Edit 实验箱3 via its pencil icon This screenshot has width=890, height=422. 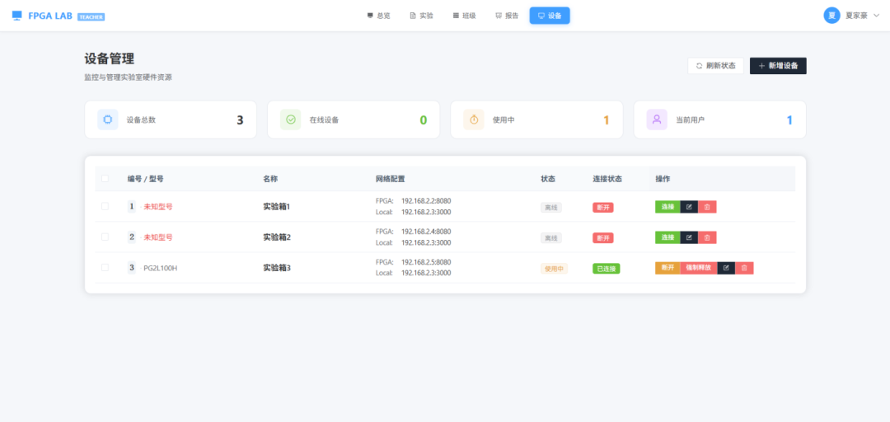726,268
